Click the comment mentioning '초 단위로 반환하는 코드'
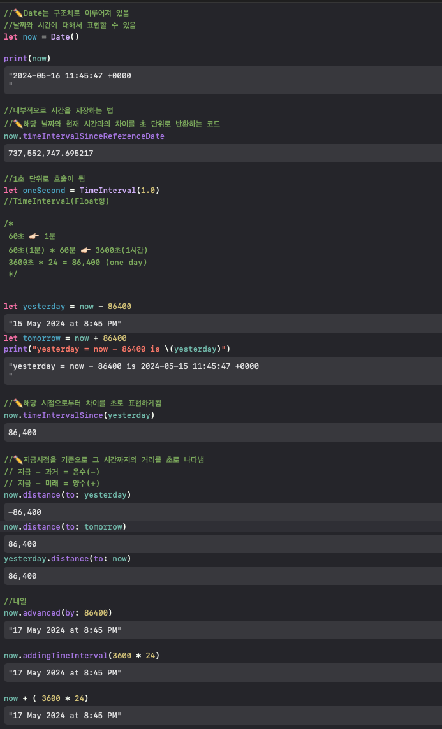This screenshot has height=729, width=442. pyautogui.click(x=112, y=124)
